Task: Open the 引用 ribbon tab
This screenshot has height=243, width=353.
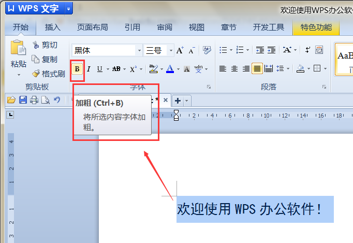Action: 133,27
